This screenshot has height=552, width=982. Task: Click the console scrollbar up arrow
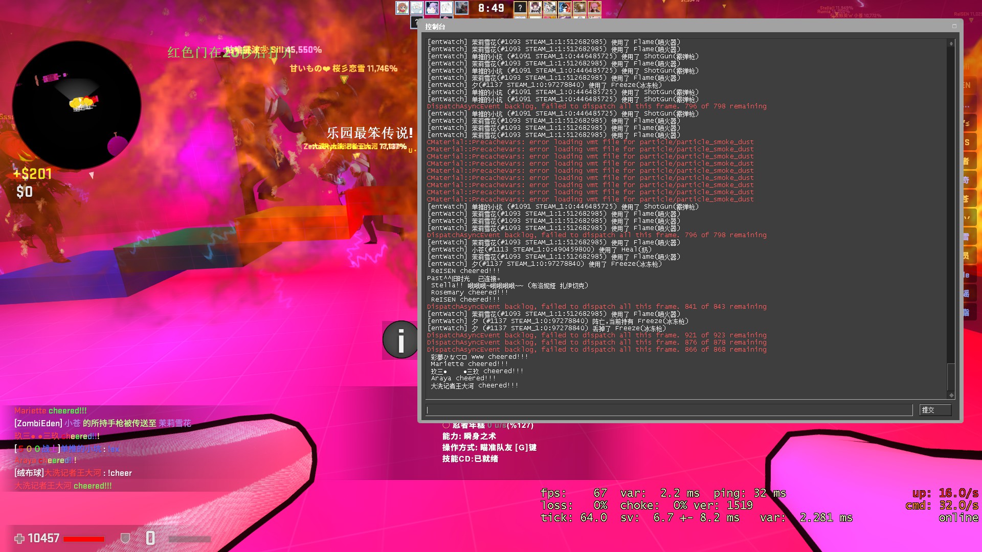(x=951, y=44)
